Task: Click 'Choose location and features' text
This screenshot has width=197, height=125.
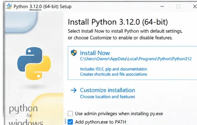Action: click(108, 97)
